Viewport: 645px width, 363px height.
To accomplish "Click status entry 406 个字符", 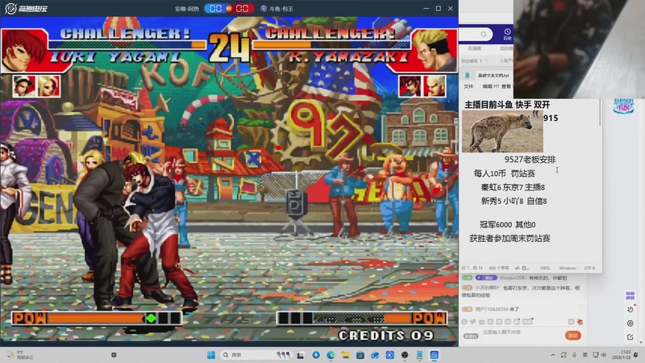I will (x=498, y=268).
